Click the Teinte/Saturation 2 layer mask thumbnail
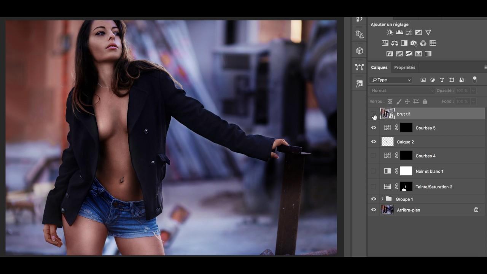This screenshot has height=274, width=487. [406, 186]
